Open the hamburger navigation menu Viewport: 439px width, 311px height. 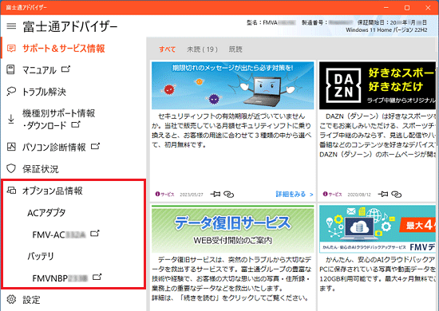pyautogui.click(x=11, y=26)
